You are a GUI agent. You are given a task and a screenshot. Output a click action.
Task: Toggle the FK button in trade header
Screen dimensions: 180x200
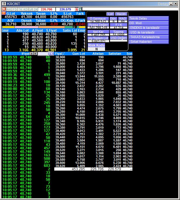(51, 54)
